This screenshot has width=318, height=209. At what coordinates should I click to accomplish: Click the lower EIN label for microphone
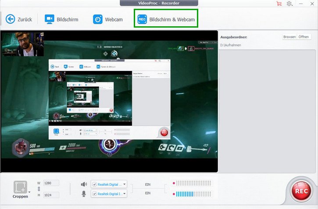[x=148, y=193]
